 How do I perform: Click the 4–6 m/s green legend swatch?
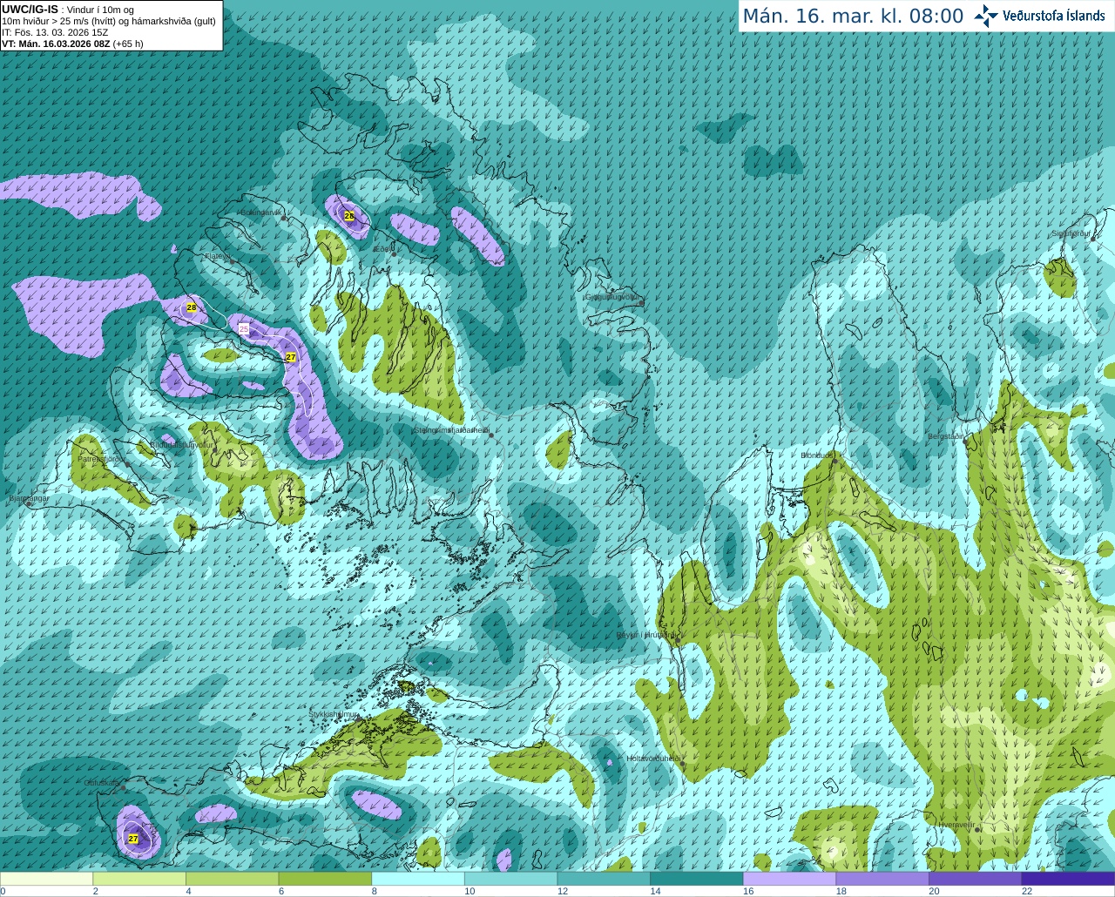[x=233, y=879]
